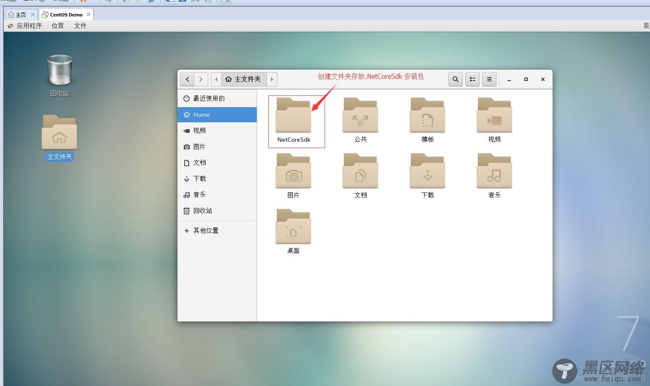
Task: Select 视频 in sidebar
Action: [x=217, y=130]
